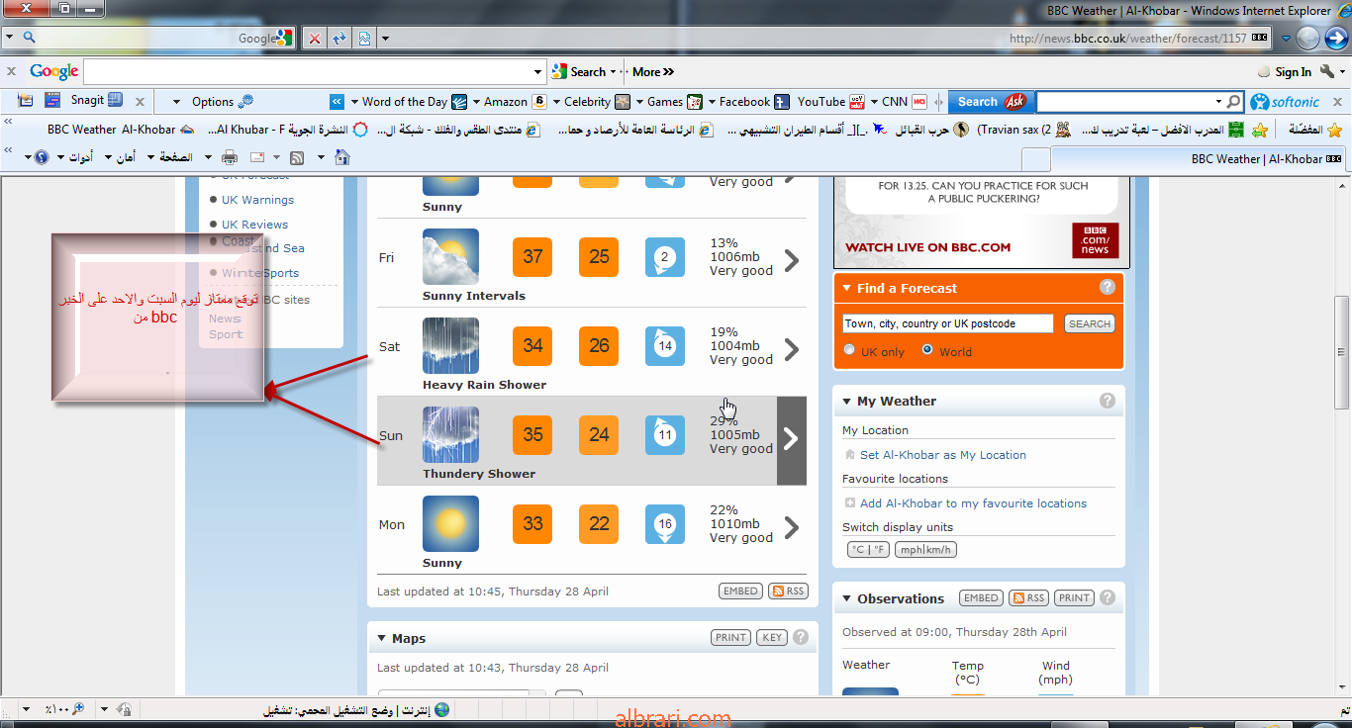Add page to favorites bar green arrow star

coord(1260,130)
